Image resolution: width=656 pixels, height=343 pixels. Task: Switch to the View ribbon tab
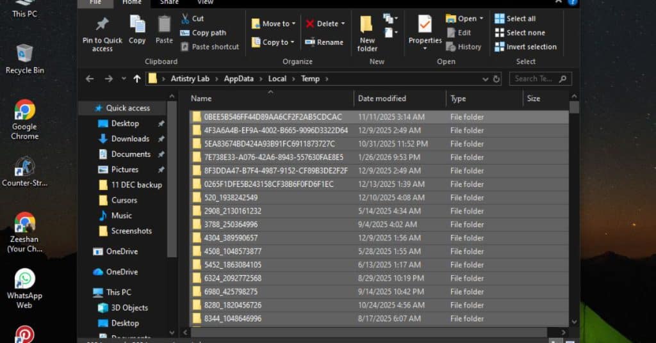click(205, 2)
